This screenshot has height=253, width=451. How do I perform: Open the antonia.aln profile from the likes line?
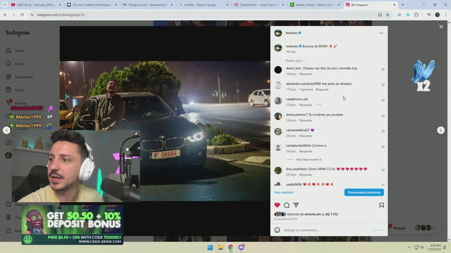pos(313,214)
